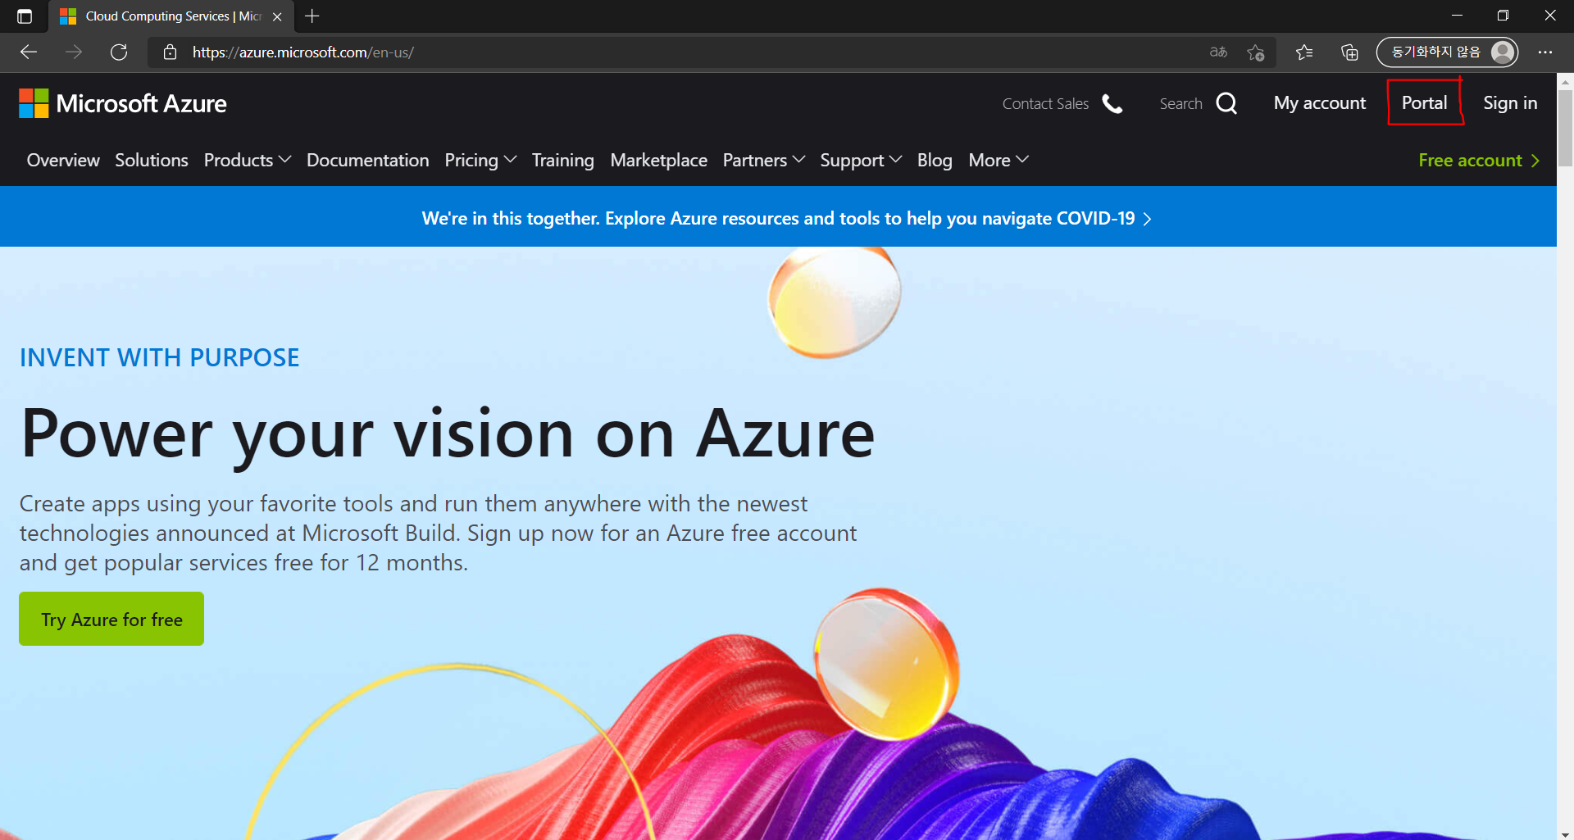This screenshot has height=840, width=1574.
Task: Expand the More dropdown
Action: pos(998,161)
